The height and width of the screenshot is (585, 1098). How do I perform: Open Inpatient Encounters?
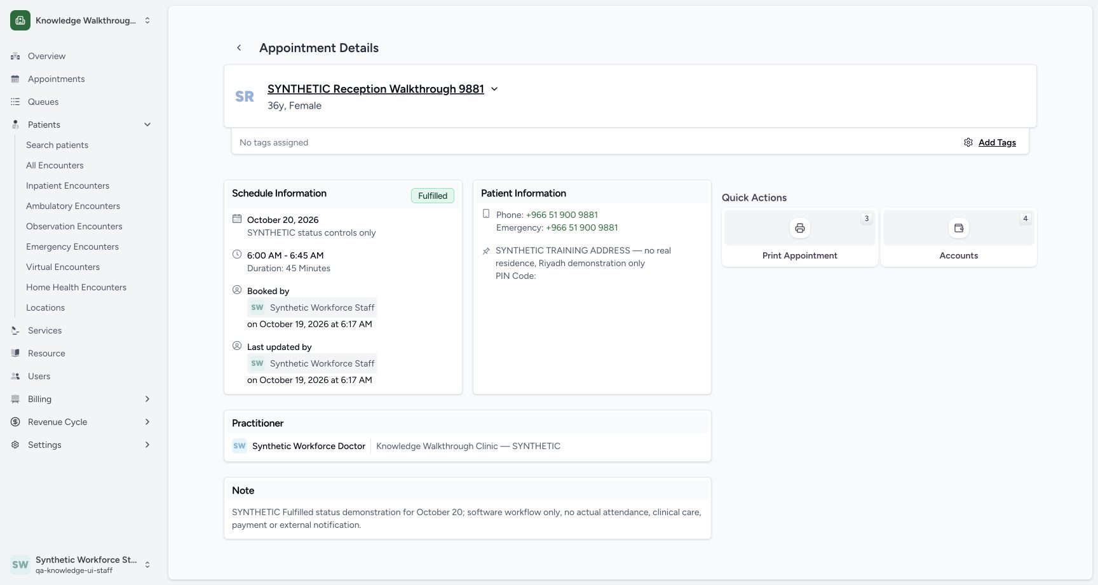(x=67, y=185)
